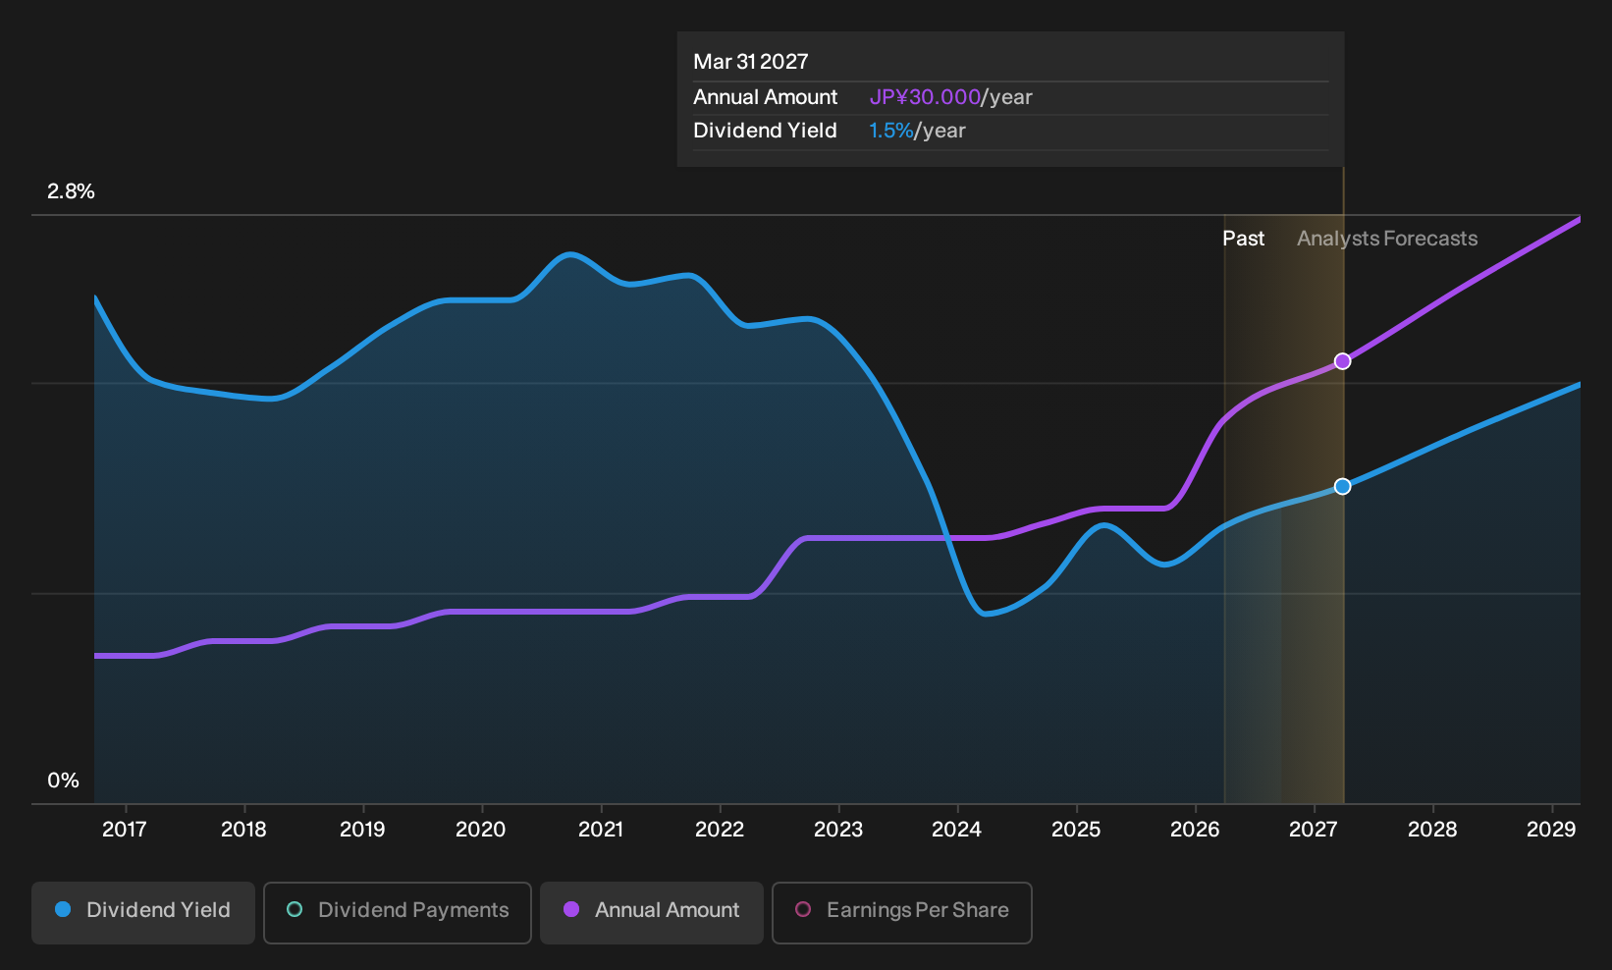1612x970 pixels.
Task: Select the blue Dividend Yield data point marker
Action: point(1343,486)
